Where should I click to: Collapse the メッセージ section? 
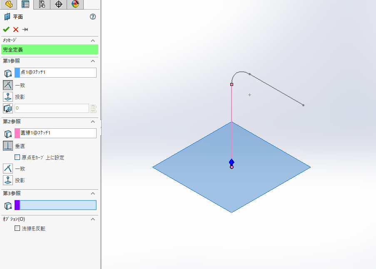coord(93,41)
